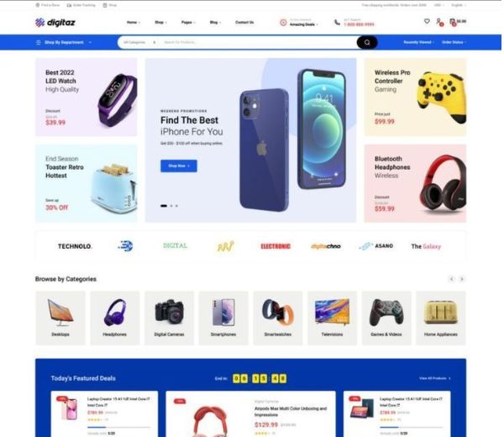Click the Shop Now button

pos(179,166)
